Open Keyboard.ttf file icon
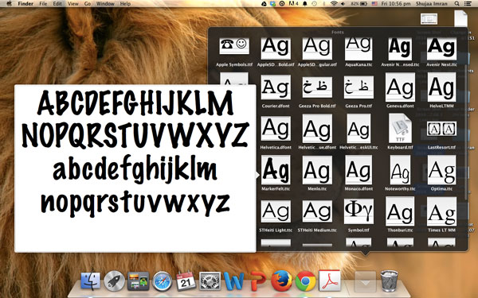 [x=400, y=128]
